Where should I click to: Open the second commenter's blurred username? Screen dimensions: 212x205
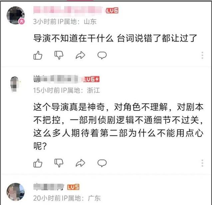click(x=57, y=79)
